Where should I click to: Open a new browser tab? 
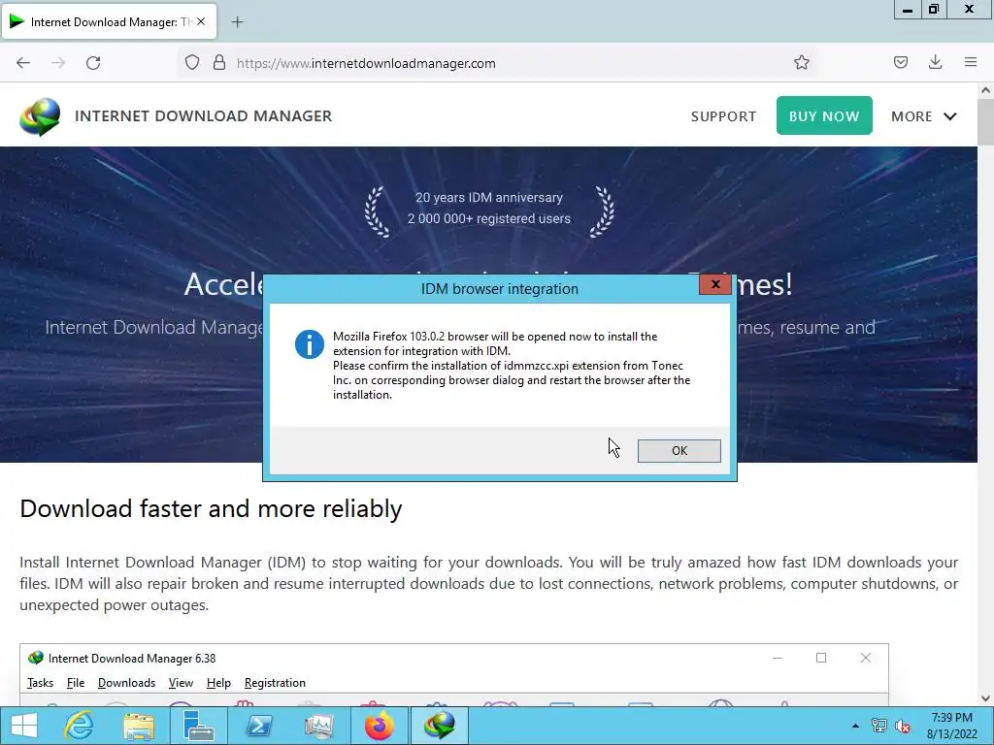(237, 22)
